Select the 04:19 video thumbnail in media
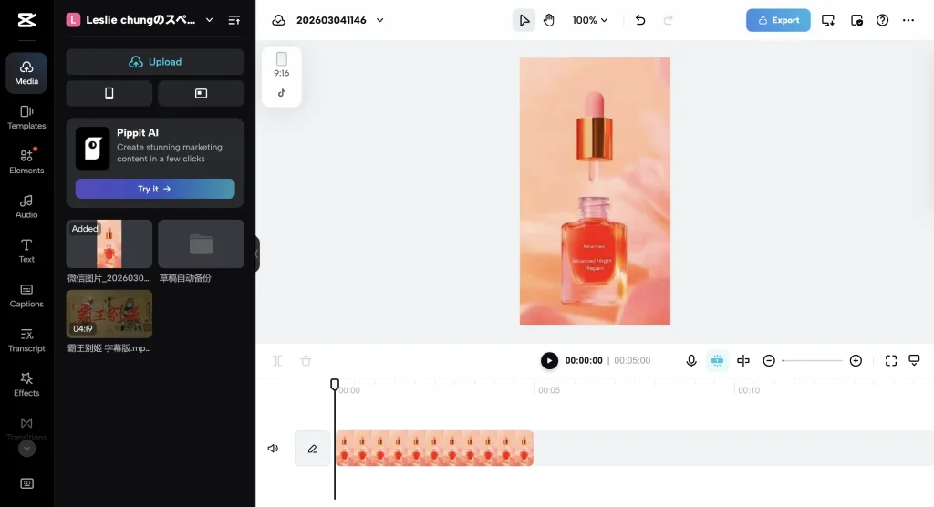Viewport: 934px width, 507px height. coord(109,314)
